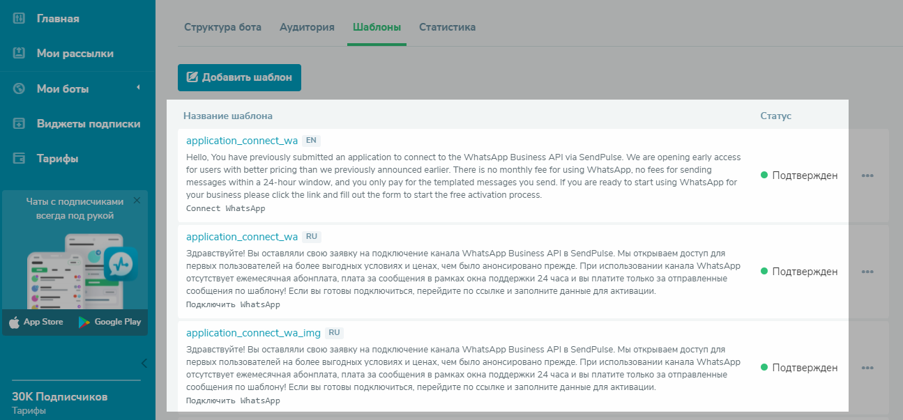Open Мои рассылки via its sidebar icon
903x420 pixels.
click(20, 53)
